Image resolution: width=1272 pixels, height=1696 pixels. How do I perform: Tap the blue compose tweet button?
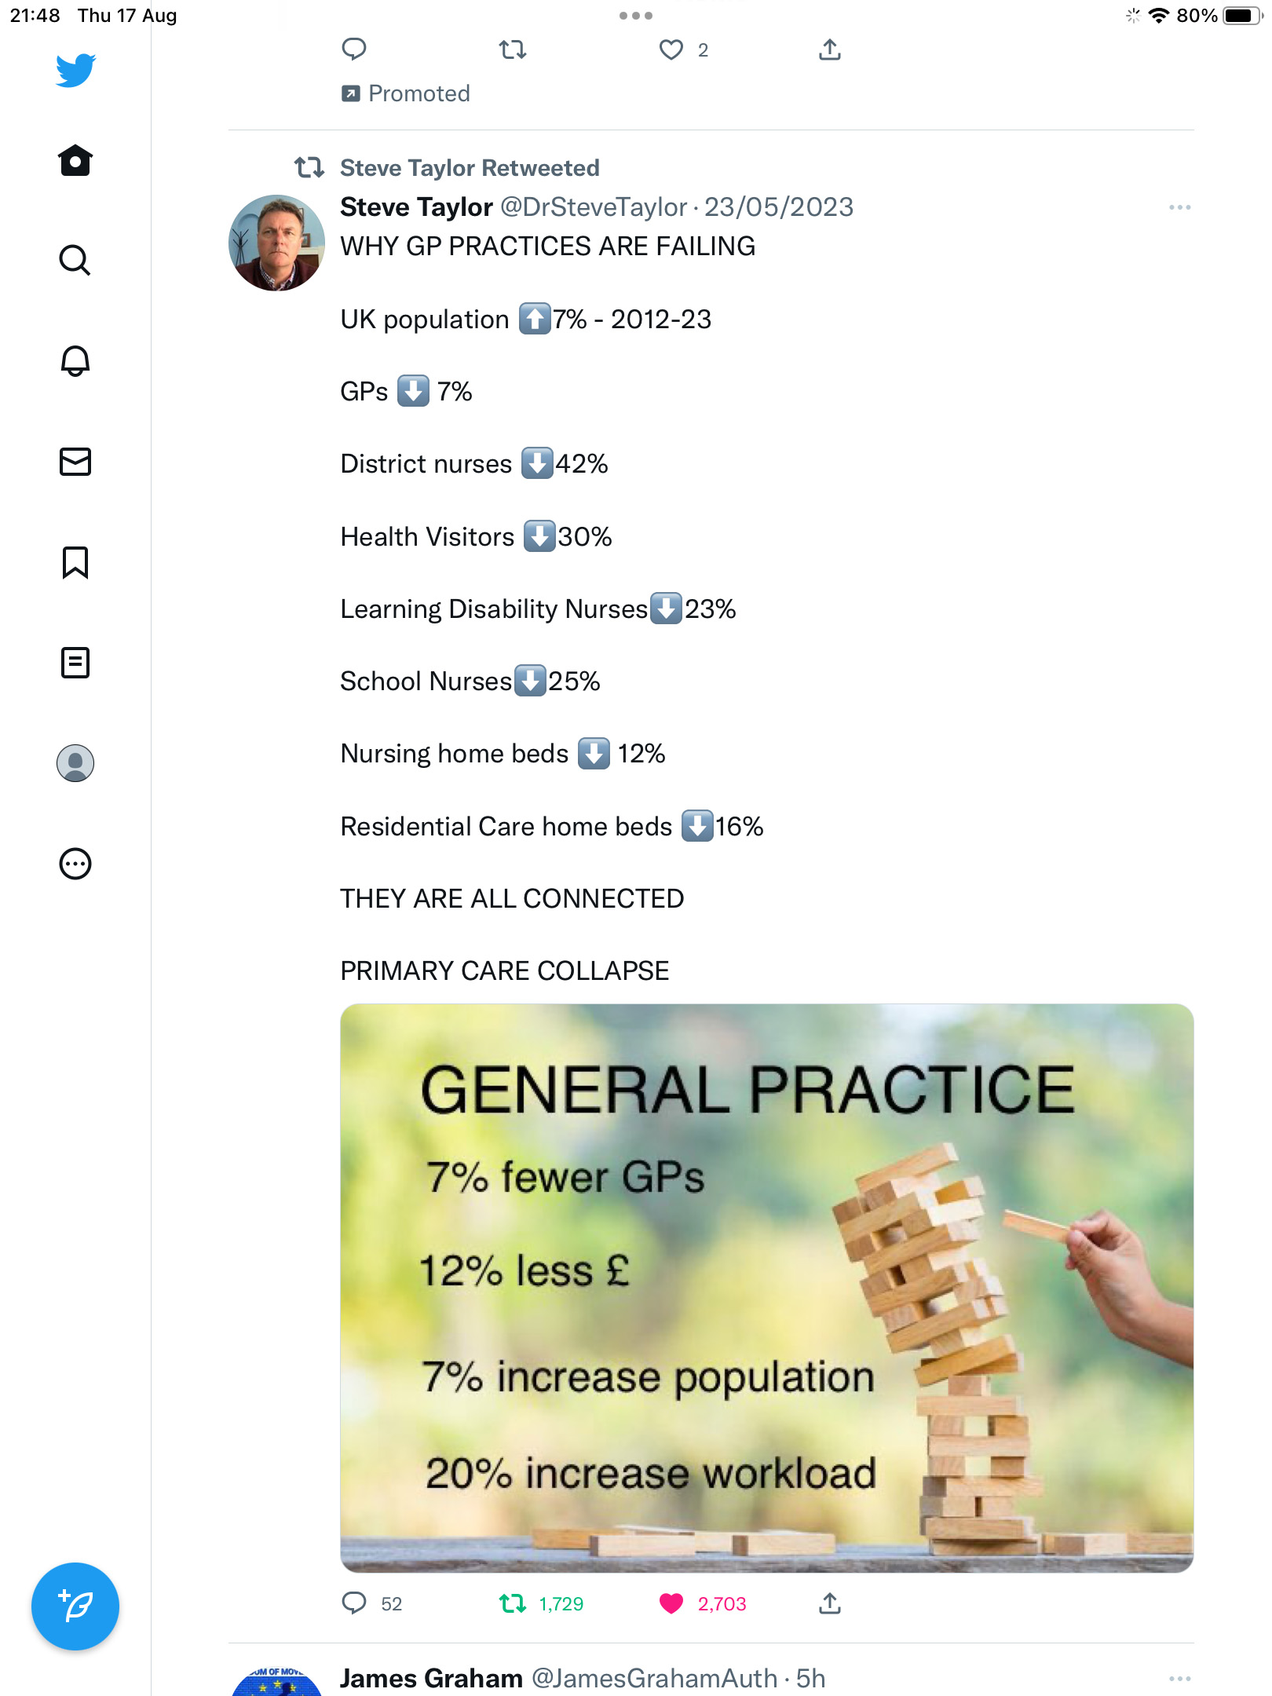[75, 1606]
